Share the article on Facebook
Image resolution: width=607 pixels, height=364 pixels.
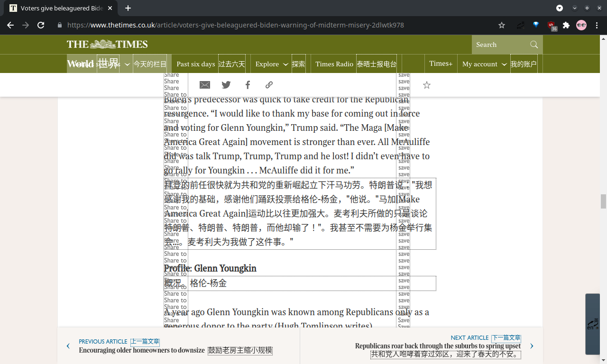248,85
